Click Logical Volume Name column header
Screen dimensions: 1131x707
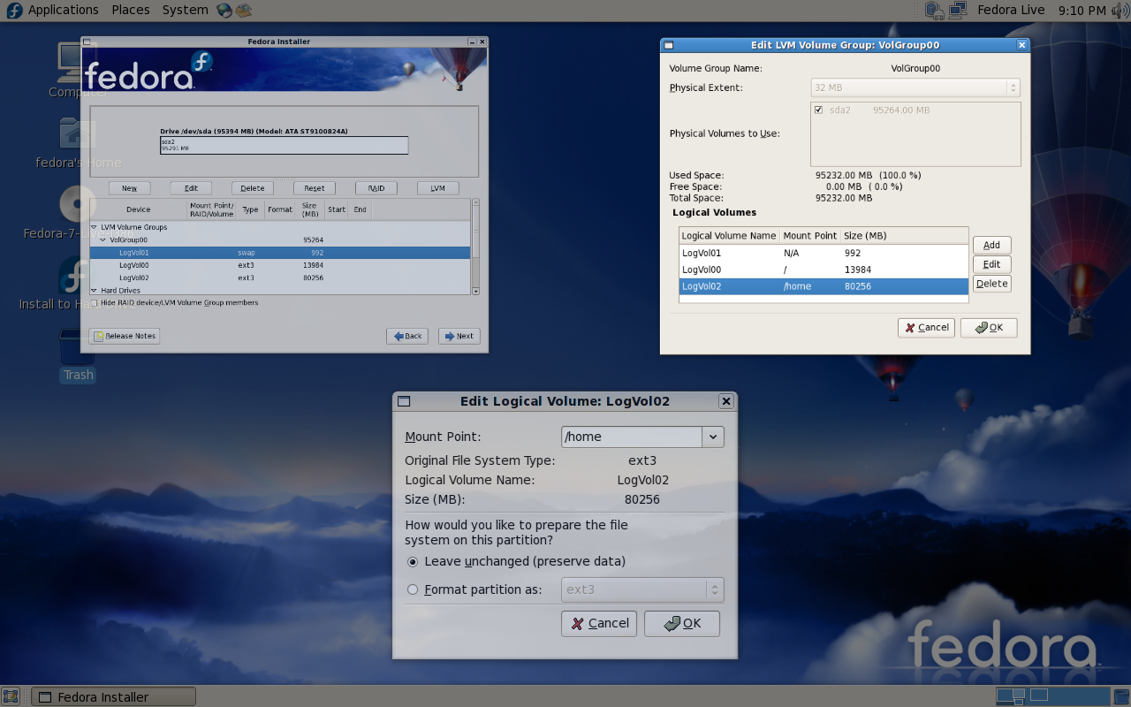[x=729, y=236]
